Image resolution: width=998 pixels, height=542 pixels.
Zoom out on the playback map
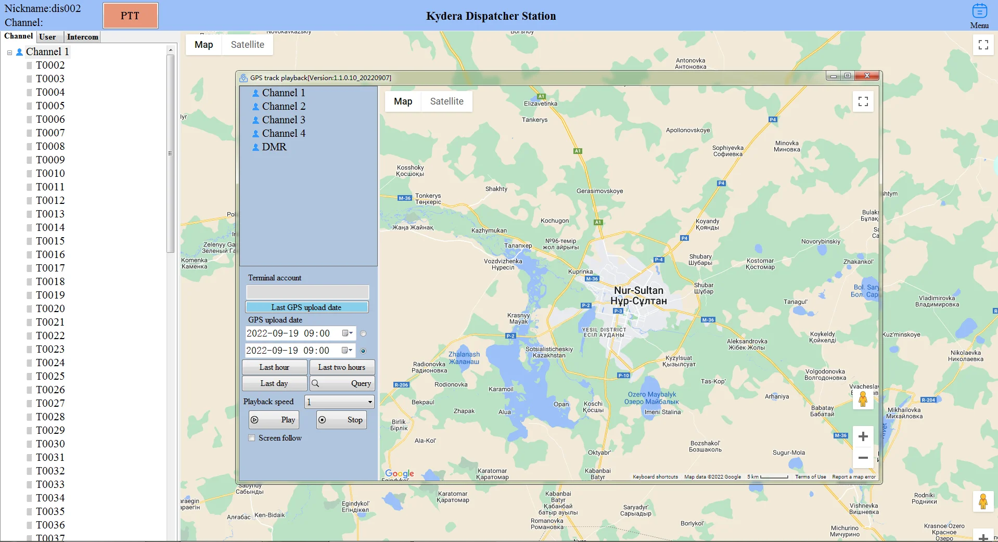[863, 458]
